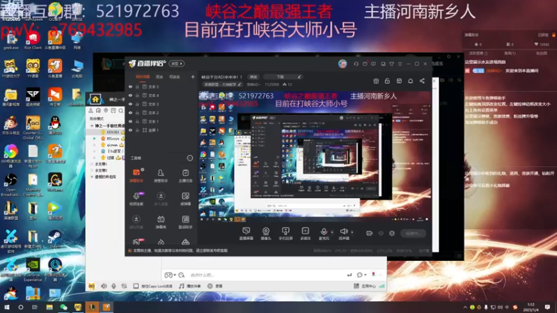The width and height of the screenshot is (557, 313).
Task: Expand the 水友赛1 channel node
Action: pyautogui.click(x=92, y=164)
